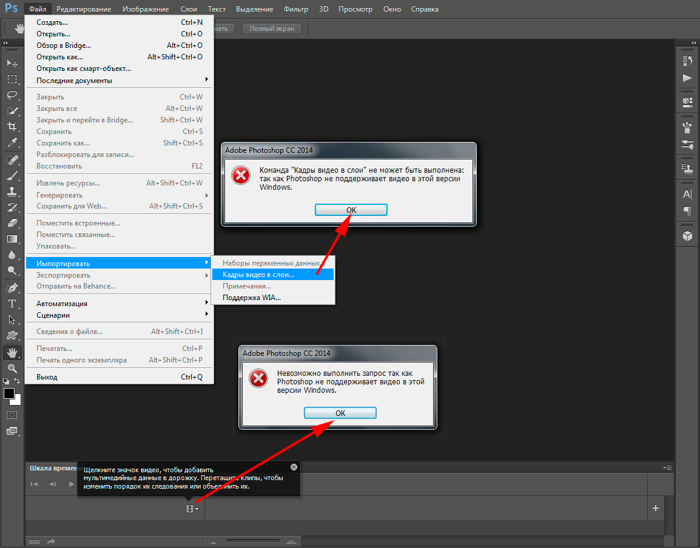
Task: Select the Rectangular Marquee tool
Action: coord(12,79)
